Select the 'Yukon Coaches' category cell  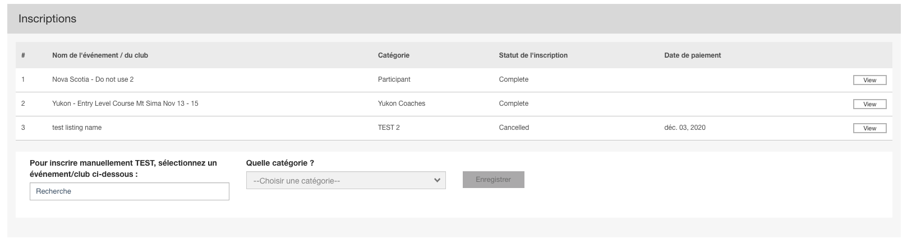pos(402,104)
